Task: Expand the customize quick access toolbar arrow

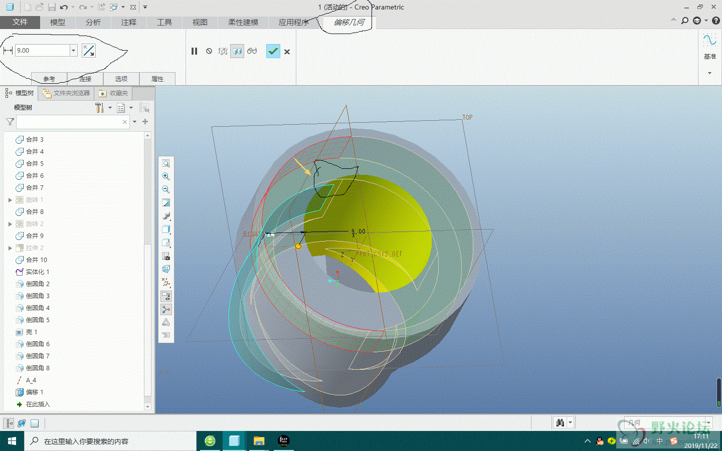Action: pyautogui.click(x=145, y=7)
